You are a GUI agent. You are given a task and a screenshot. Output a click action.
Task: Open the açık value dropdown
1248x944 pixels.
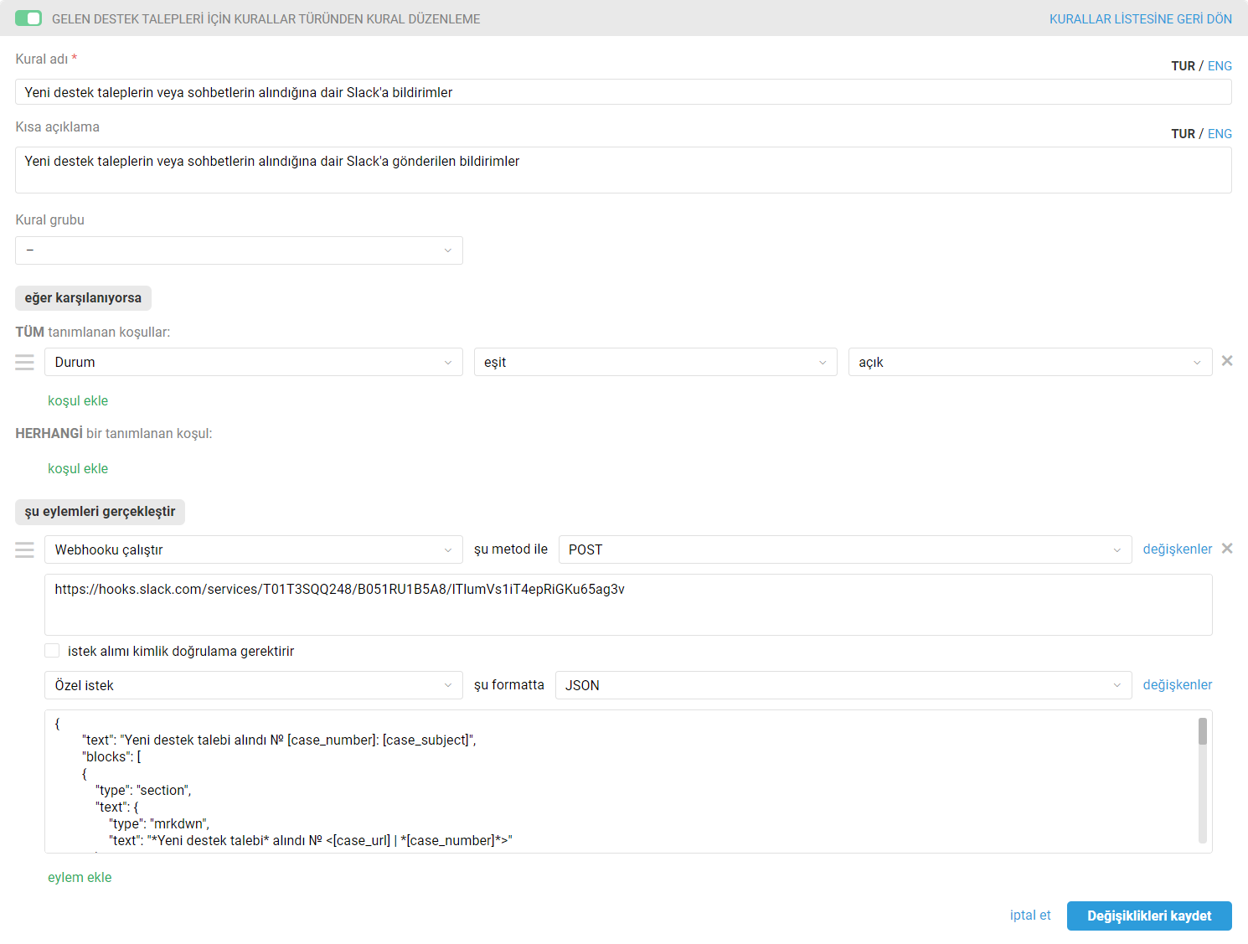(x=1030, y=362)
